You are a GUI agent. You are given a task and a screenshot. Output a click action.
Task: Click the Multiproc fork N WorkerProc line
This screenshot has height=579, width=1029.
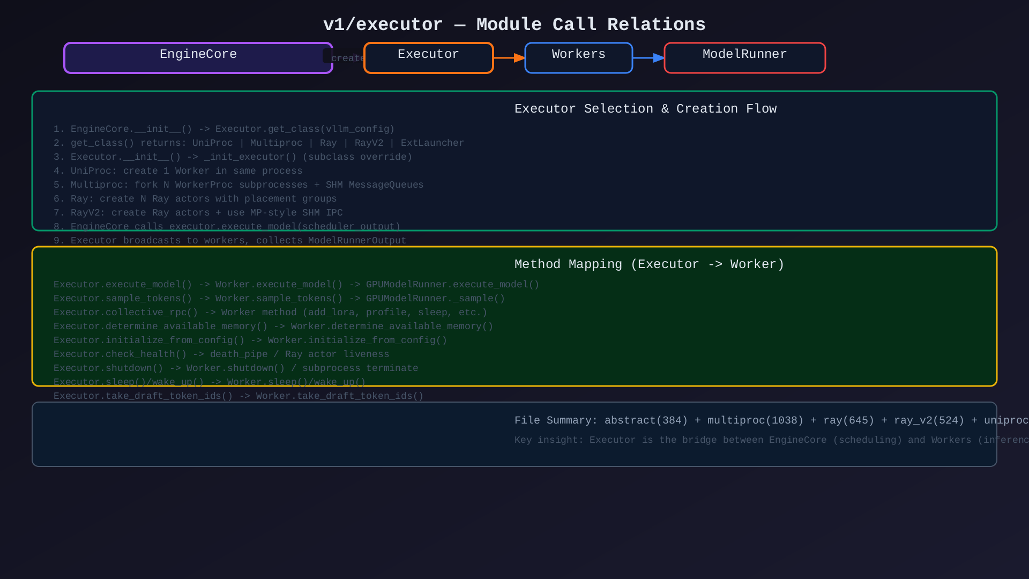pos(238,185)
